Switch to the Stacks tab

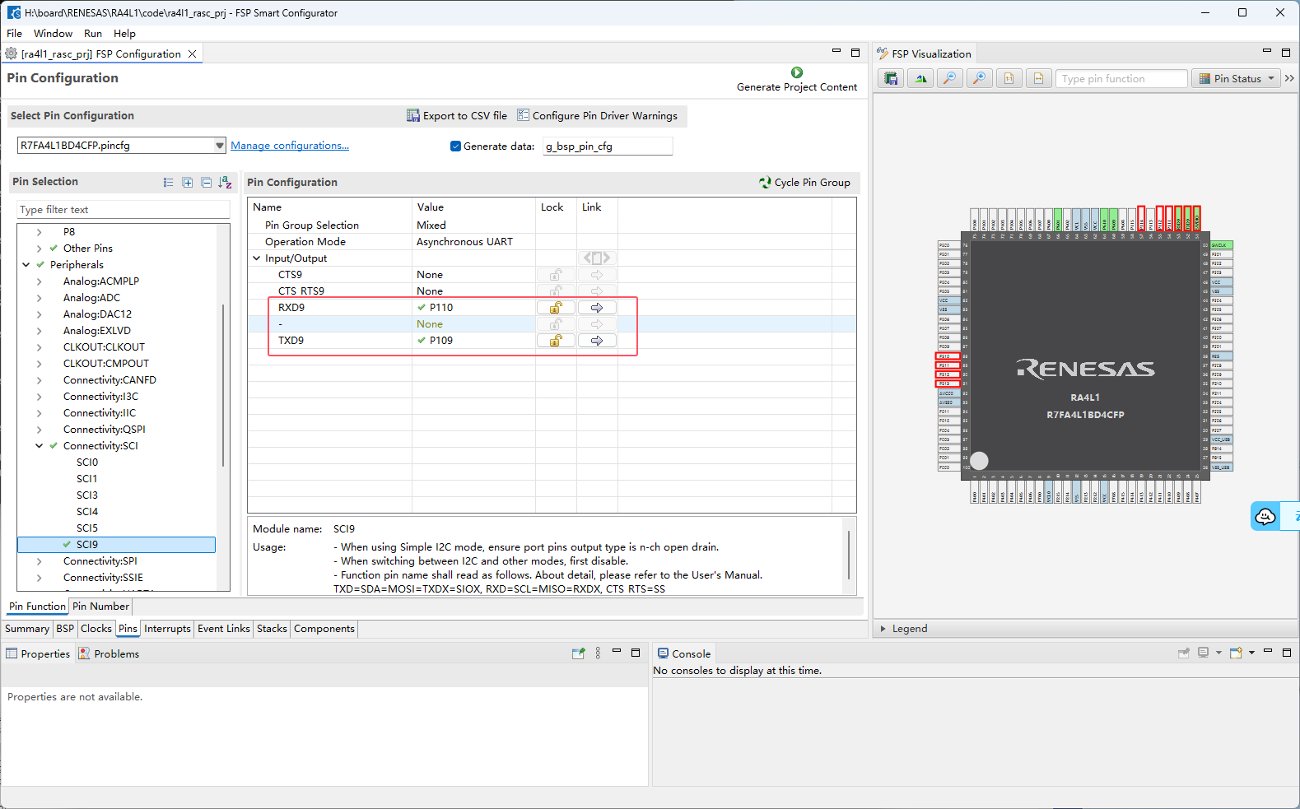(272, 629)
